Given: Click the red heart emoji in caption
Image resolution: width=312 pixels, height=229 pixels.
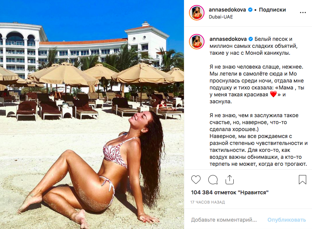Looking at the screenshot, I should tap(273, 94).
